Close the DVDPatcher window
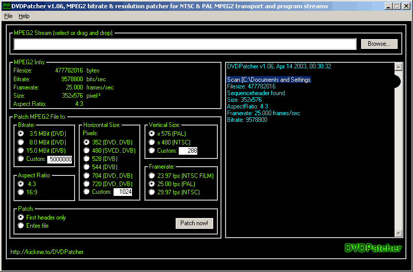 406,6
